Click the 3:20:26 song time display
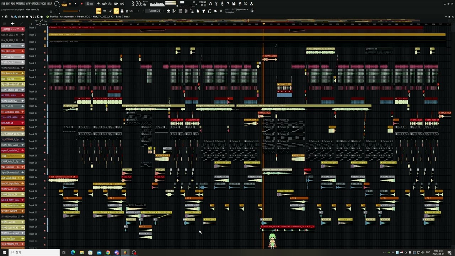The height and width of the screenshot is (256, 455). click(138, 4)
